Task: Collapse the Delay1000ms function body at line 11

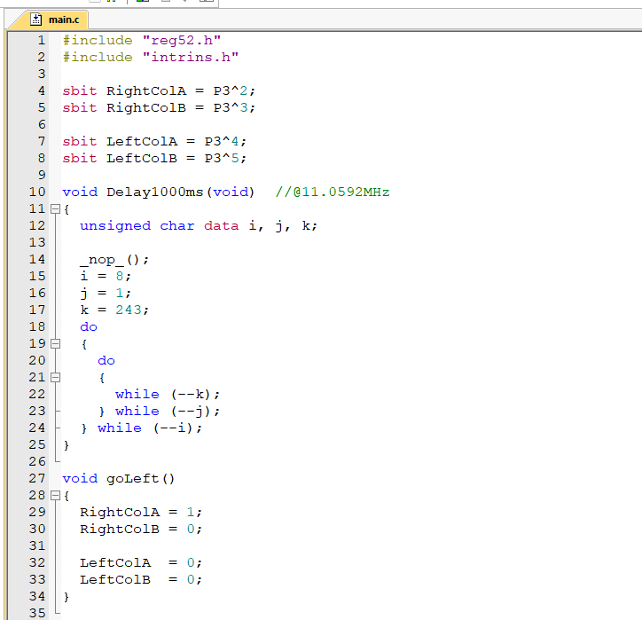Action: tap(55, 209)
